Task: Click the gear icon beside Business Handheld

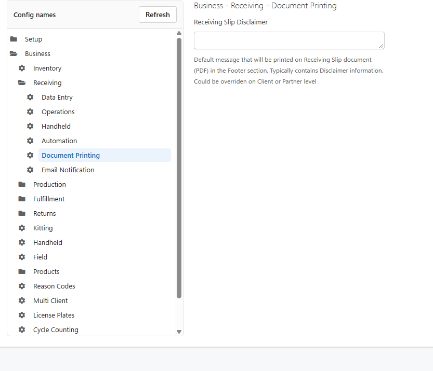Action: coord(22,242)
